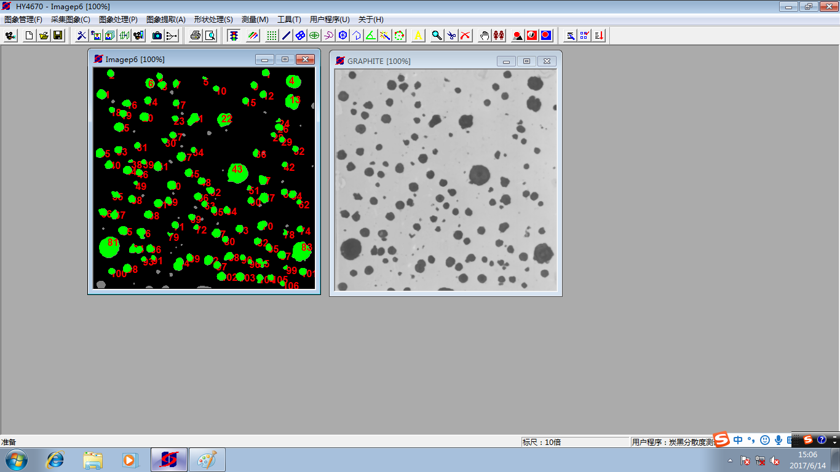Select the magnifying glass zoom tool
Screen dimensions: 840x472
point(437,36)
